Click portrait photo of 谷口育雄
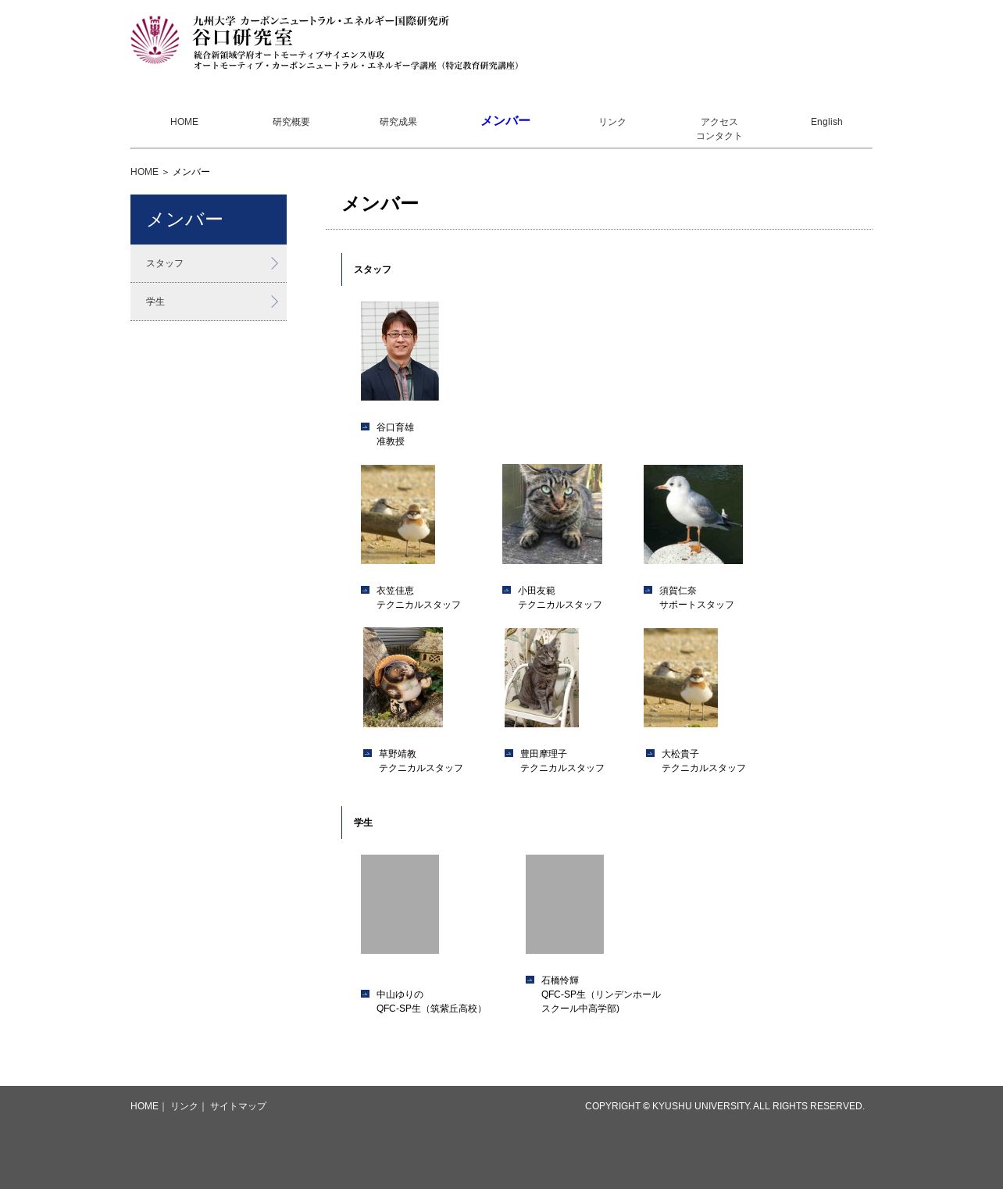The image size is (1003, 1189). coord(400,351)
